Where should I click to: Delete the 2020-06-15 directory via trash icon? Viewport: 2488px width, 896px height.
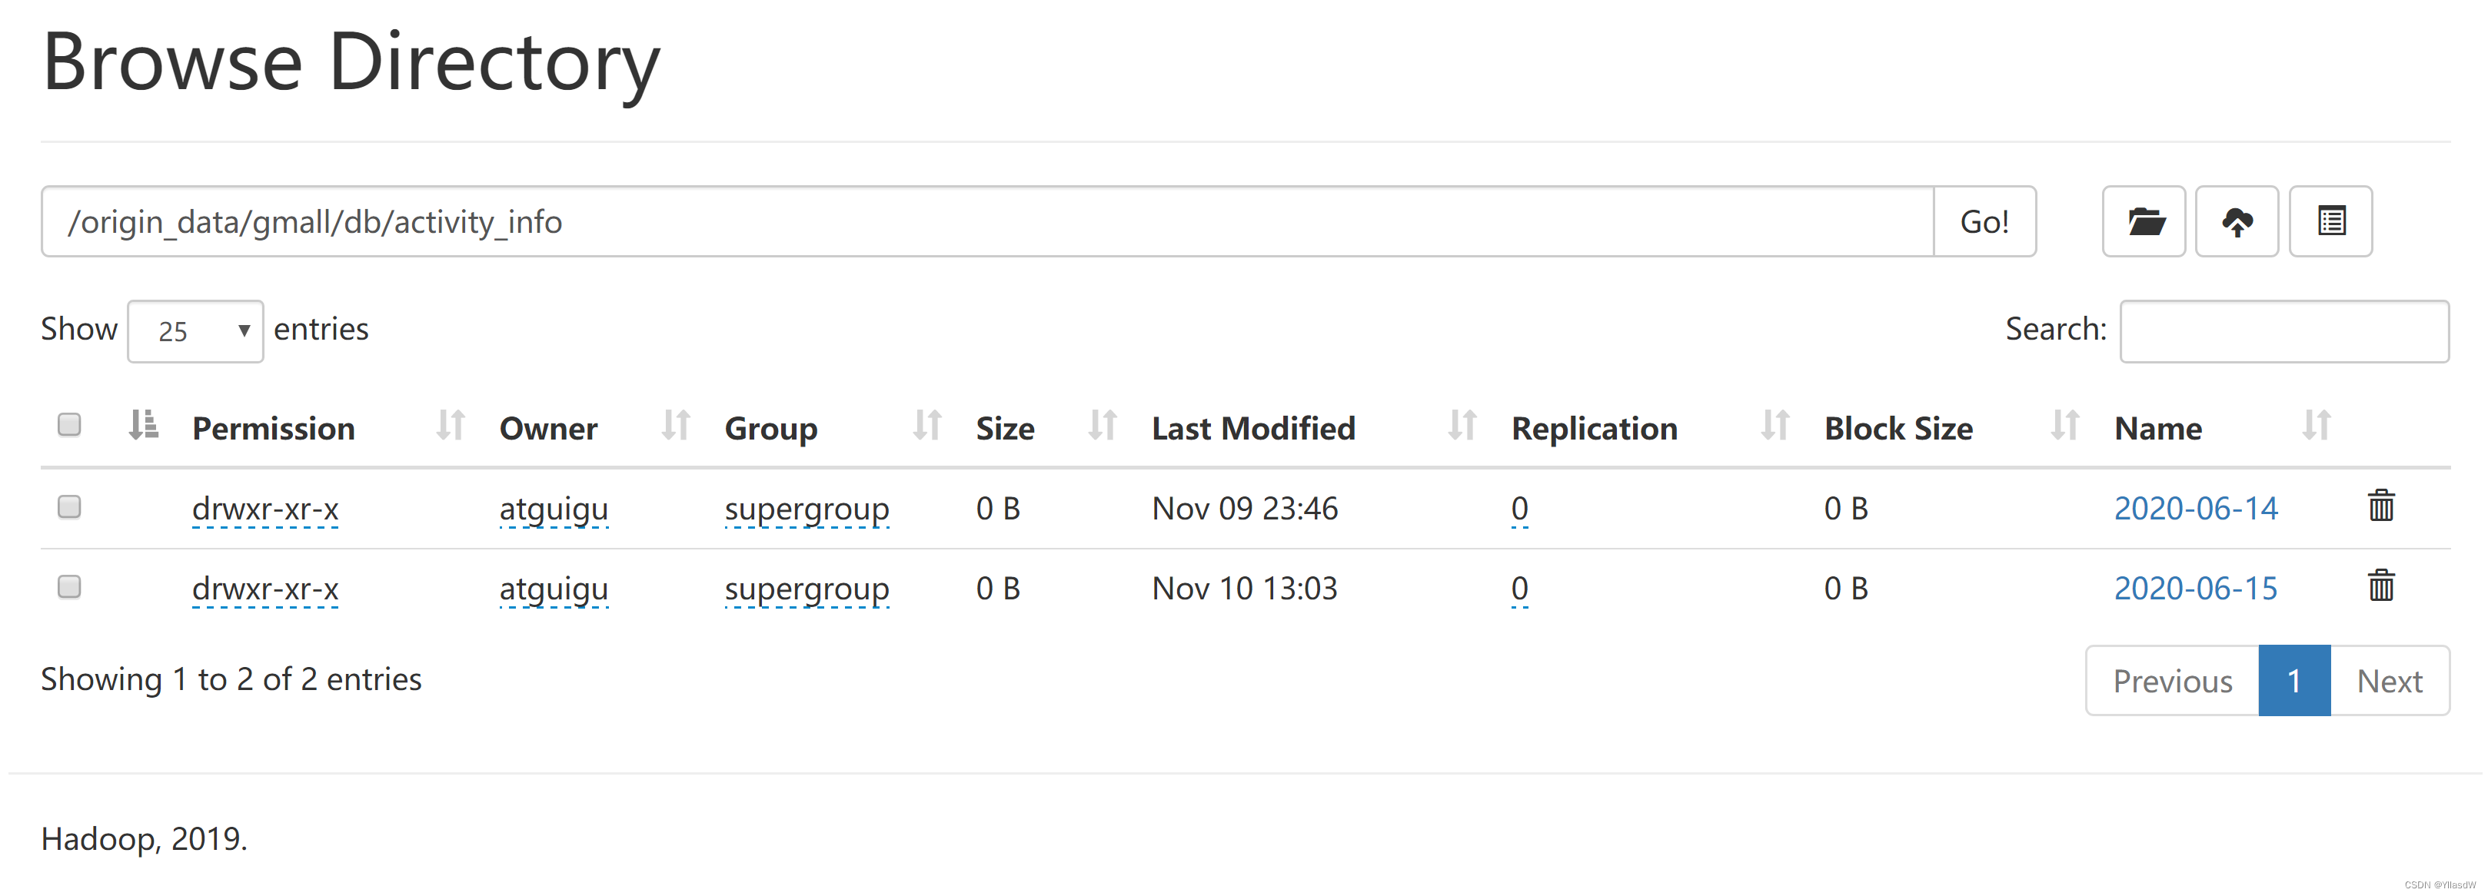(2380, 586)
